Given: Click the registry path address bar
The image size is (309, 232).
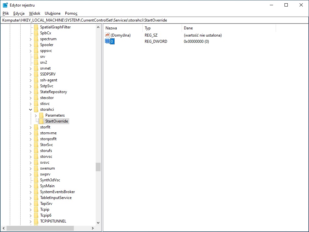Looking at the screenshot, I should coord(154,20).
